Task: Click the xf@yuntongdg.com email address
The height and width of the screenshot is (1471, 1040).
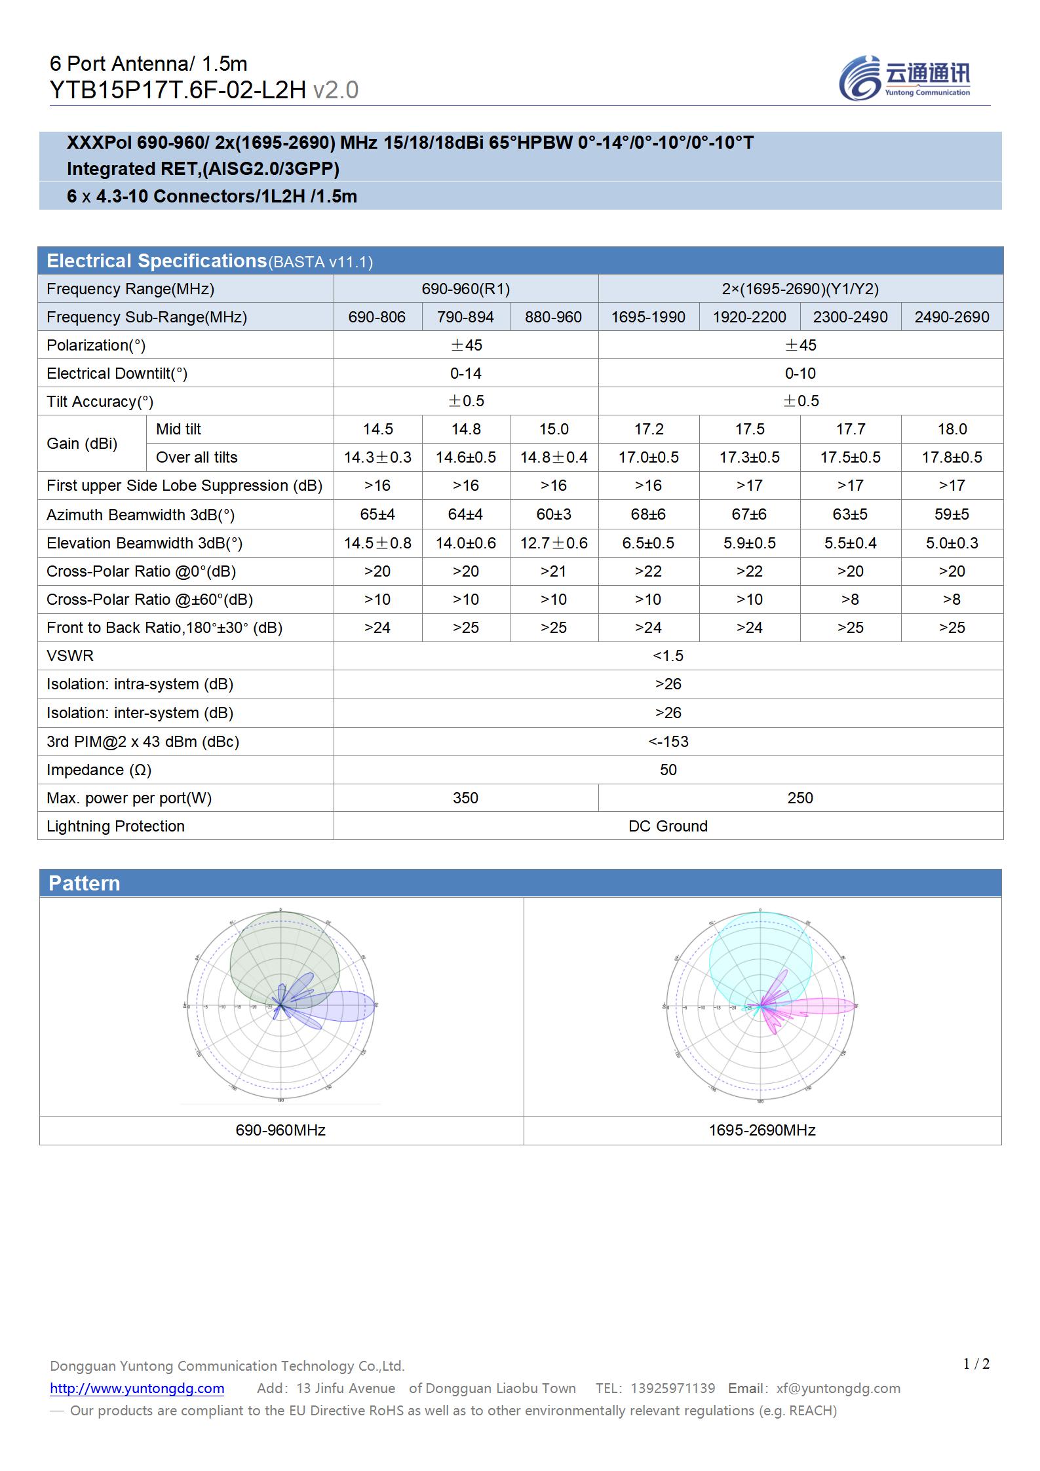Action: click(x=838, y=1388)
